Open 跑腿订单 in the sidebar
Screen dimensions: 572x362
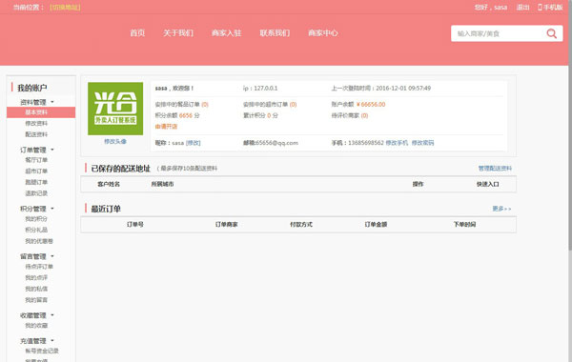(x=36, y=182)
